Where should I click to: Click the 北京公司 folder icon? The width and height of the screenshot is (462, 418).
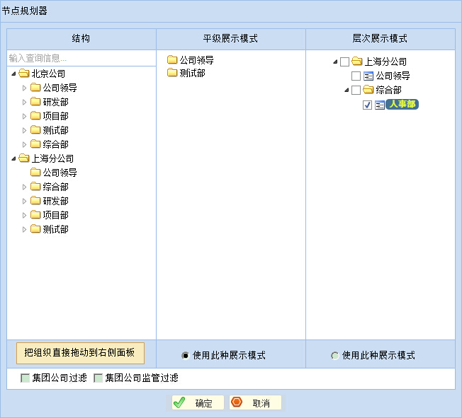click(x=23, y=74)
